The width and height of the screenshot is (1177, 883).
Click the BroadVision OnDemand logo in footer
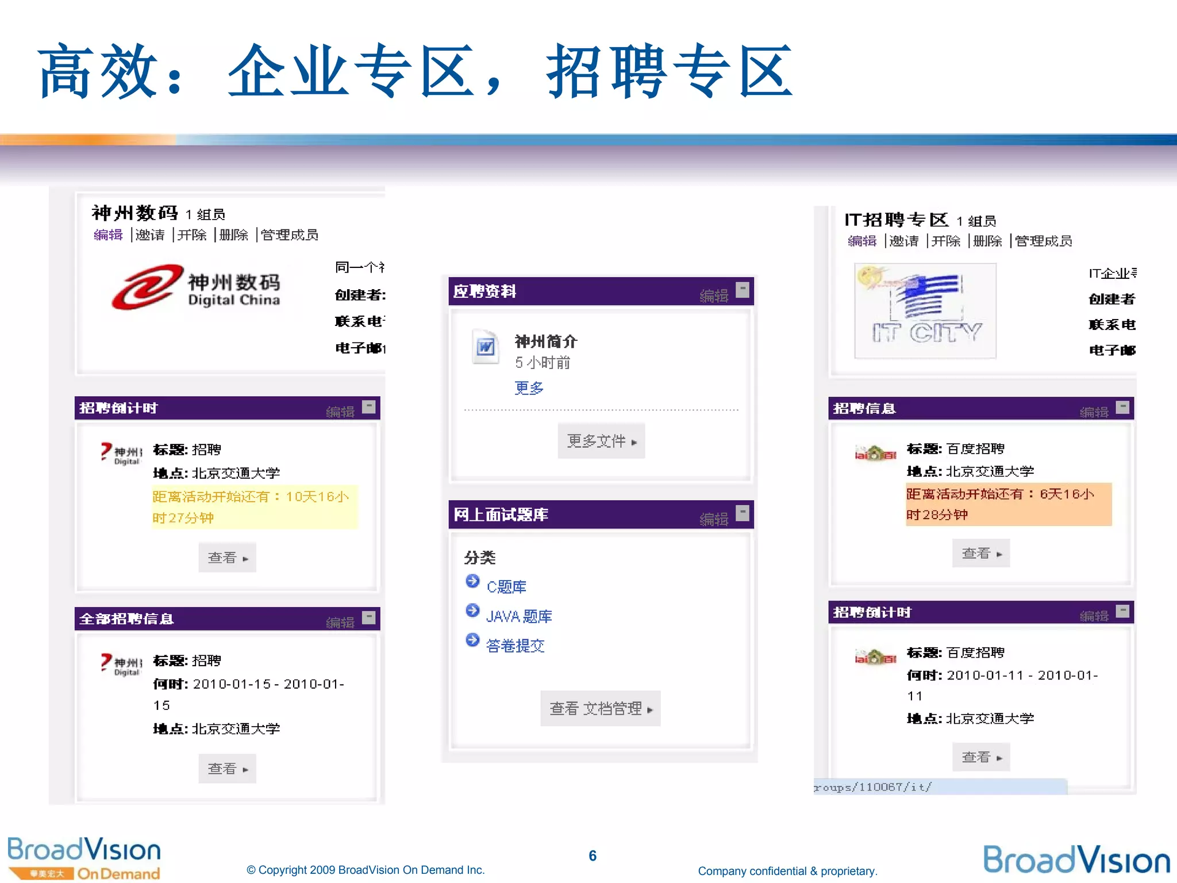click(x=84, y=858)
